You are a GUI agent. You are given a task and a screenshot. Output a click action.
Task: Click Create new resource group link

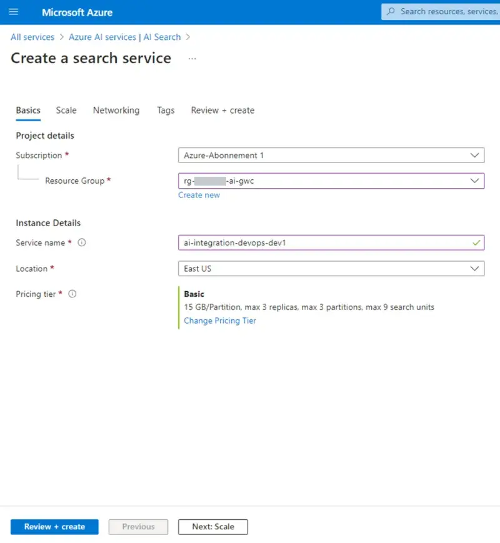(x=199, y=195)
